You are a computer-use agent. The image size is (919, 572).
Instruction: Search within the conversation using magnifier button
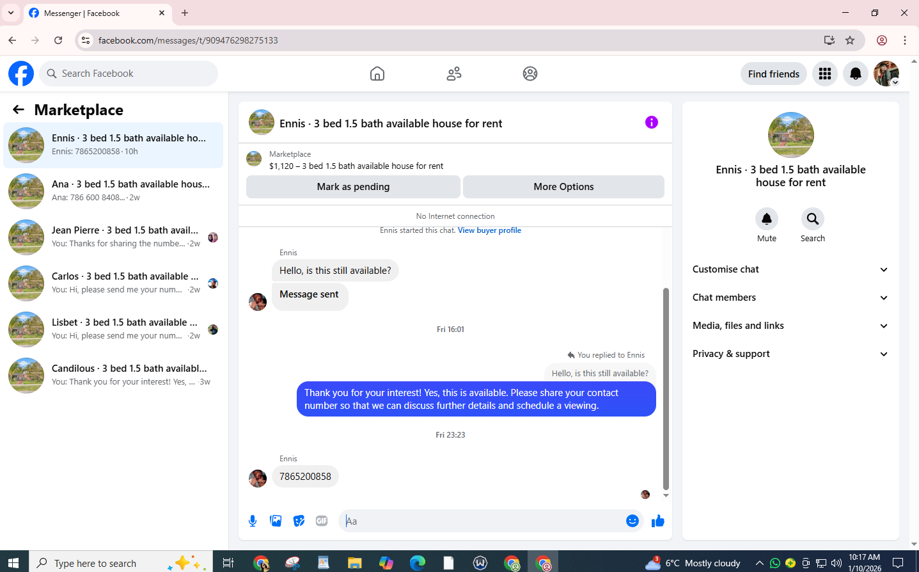coord(813,219)
